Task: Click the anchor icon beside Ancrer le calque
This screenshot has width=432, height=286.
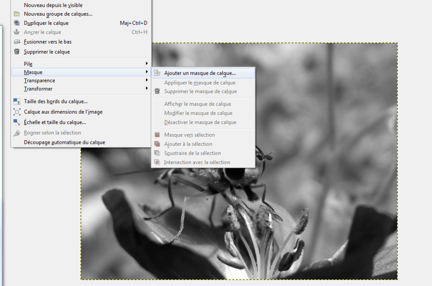Action: pos(17,32)
